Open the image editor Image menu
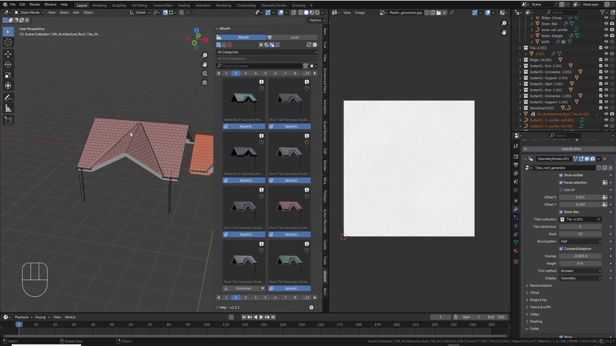The height and width of the screenshot is (346, 616). [360, 13]
